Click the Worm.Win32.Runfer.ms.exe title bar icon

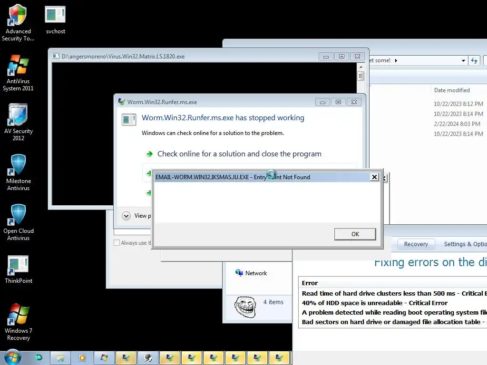tap(121, 102)
